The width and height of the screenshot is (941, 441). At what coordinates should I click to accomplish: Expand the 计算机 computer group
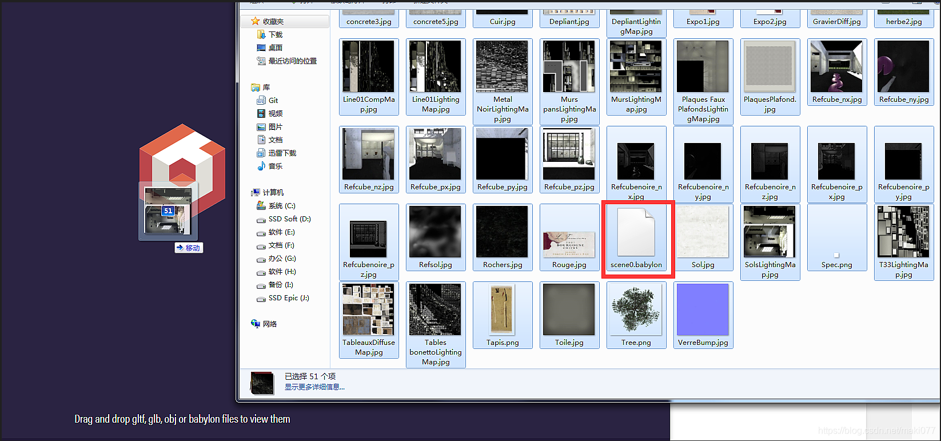(x=268, y=193)
